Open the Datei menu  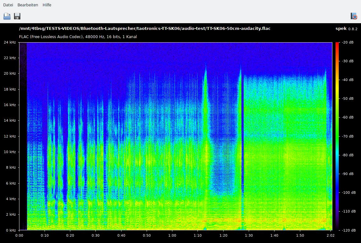point(8,5)
